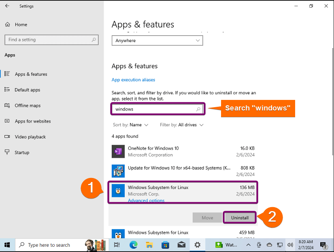334x252 pixels.
Task: Click the Default apps icon
Action: (7, 89)
